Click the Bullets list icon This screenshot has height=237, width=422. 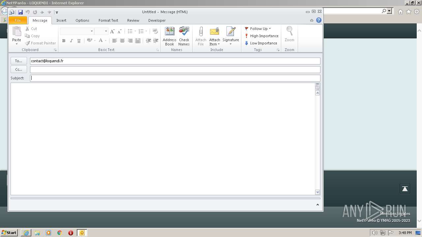tap(130, 31)
